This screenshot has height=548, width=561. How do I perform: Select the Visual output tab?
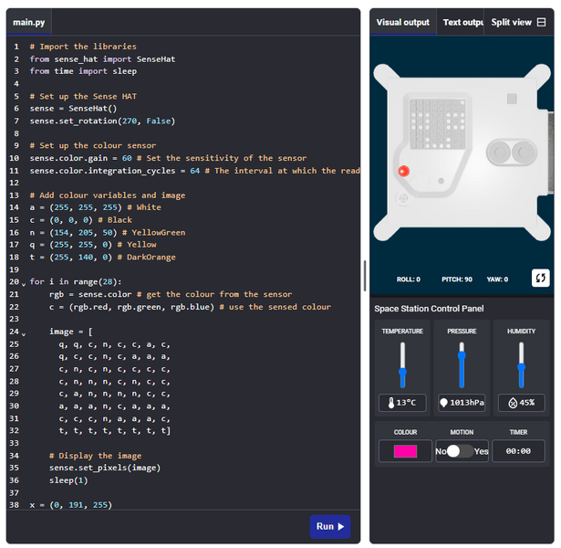tap(403, 22)
